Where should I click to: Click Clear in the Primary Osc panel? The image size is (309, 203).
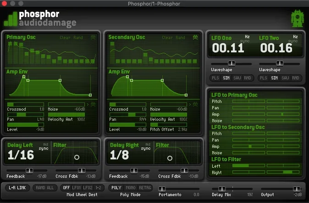click(66, 38)
